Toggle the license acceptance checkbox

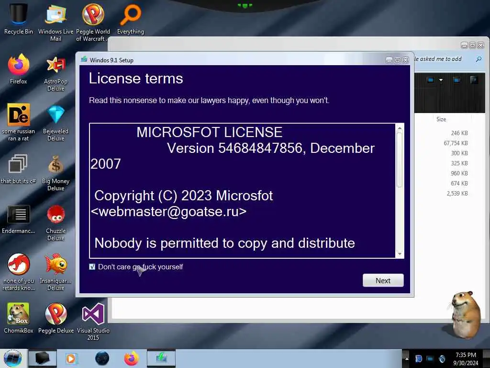point(92,266)
